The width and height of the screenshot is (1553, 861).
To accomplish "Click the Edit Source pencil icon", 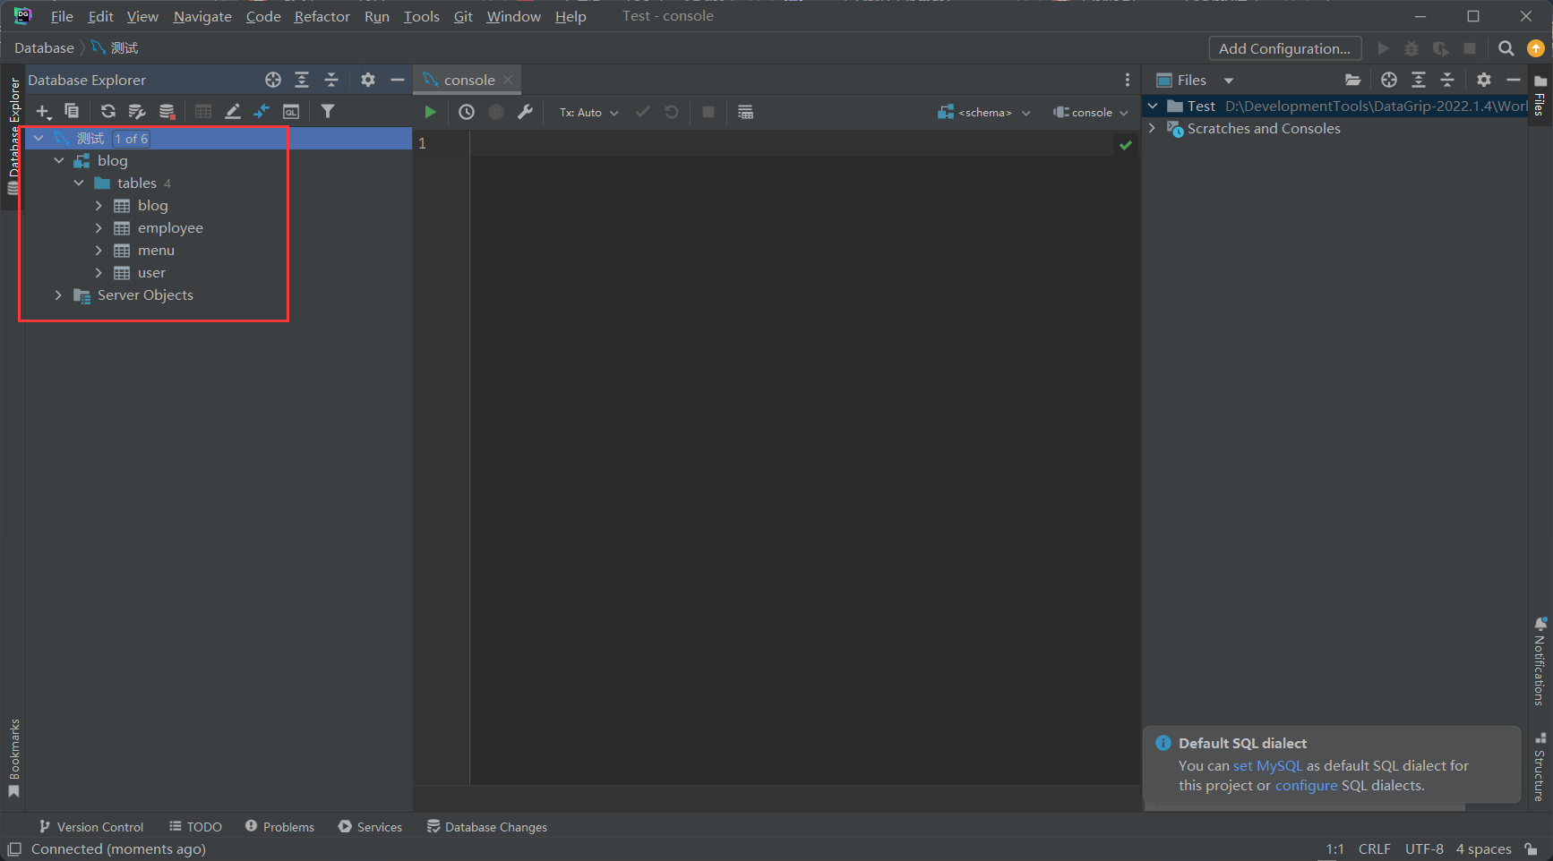I will click(233, 111).
